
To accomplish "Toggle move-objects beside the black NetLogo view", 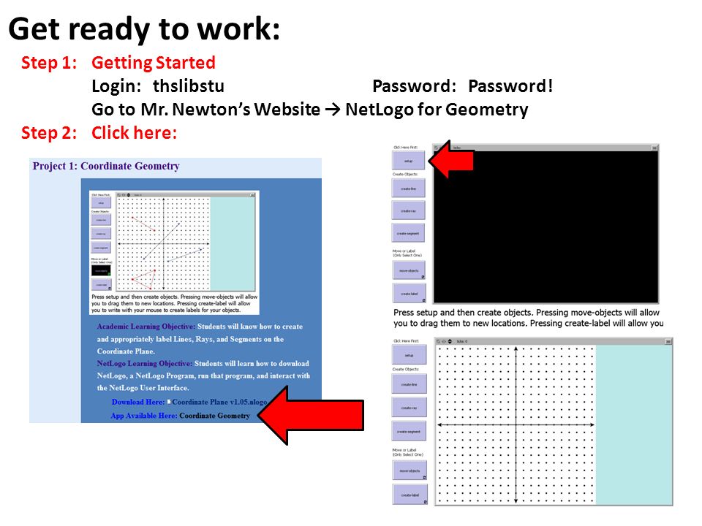I will [x=409, y=270].
